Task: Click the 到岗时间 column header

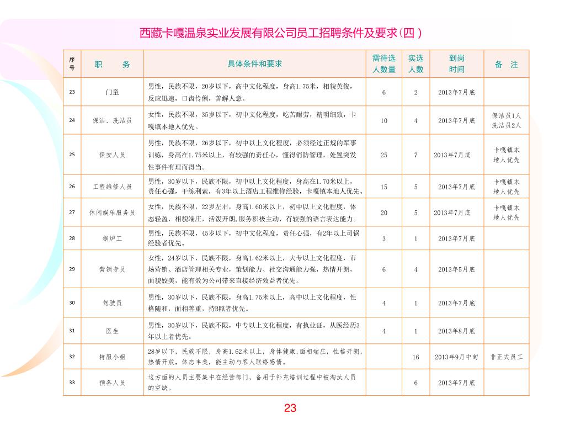Action: (x=456, y=64)
